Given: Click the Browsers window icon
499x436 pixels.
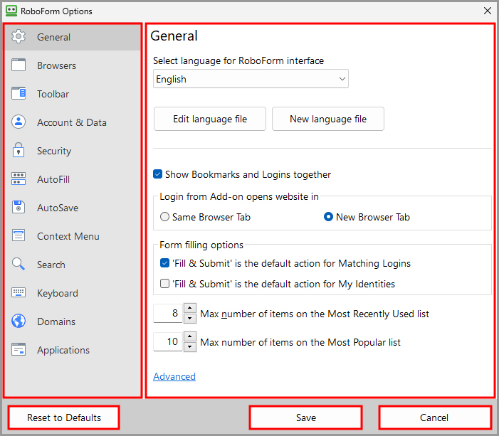Looking at the screenshot, I should 19,65.
